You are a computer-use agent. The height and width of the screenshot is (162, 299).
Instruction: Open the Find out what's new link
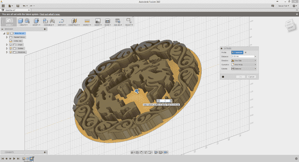pyautogui.click(x=50, y=14)
